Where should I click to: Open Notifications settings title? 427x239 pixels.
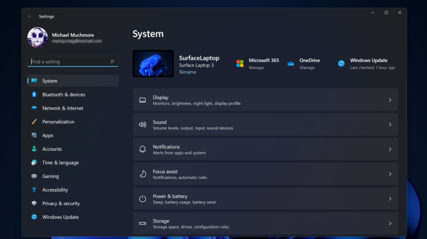coord(166,147)
